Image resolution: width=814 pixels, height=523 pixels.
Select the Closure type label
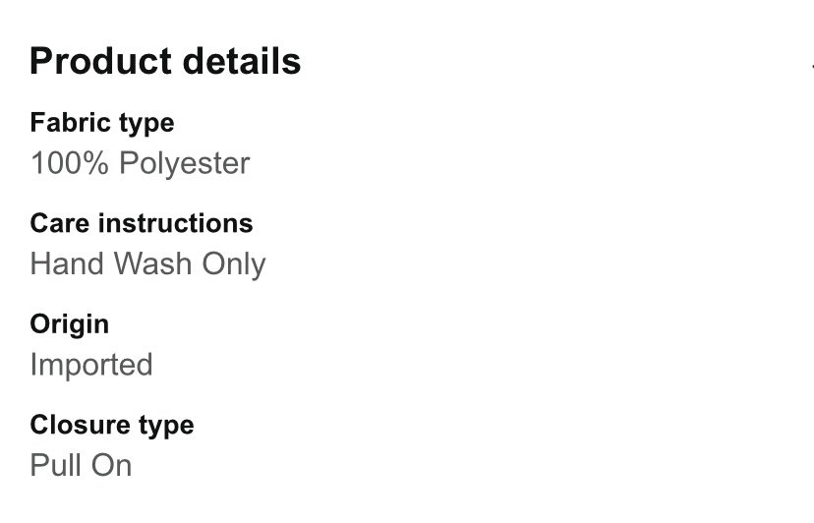[x=112, y=426]
